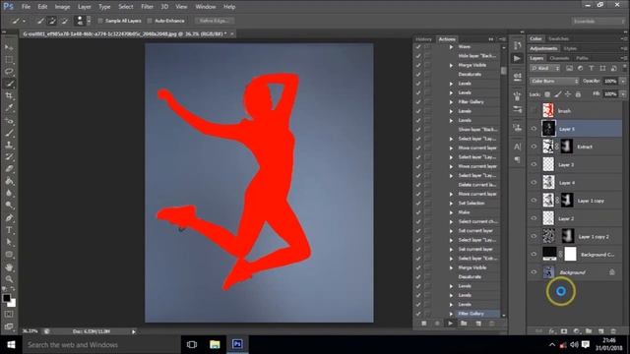
Task: Click Play selection button in Actions panel
Action: click(451, 324)
